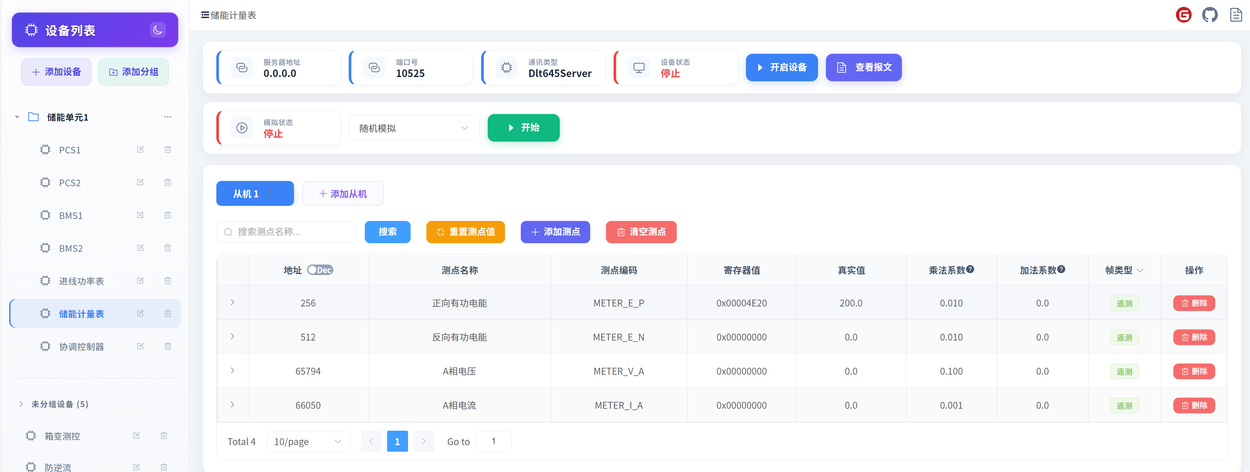Image resolution: width=1250 pixels, height=472 pixels.
Task: Select 进线功率表 in device tree
Action: point(82,281)
